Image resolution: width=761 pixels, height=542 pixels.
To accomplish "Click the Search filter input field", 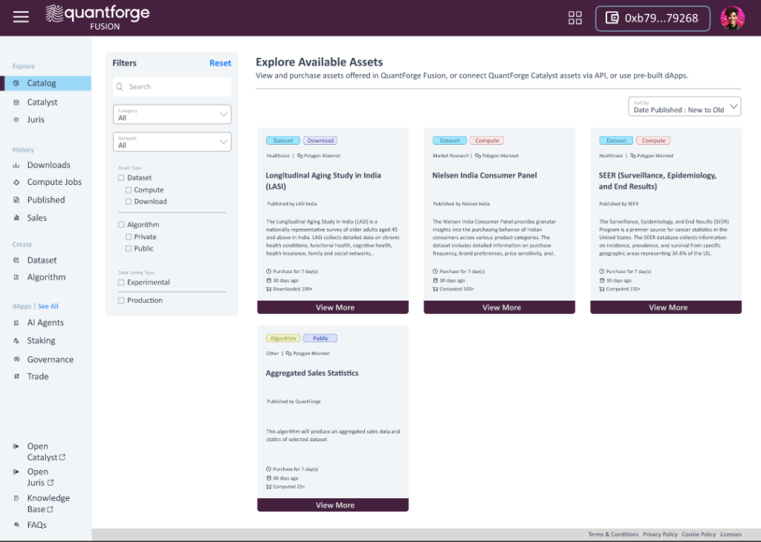I will 172,87.
